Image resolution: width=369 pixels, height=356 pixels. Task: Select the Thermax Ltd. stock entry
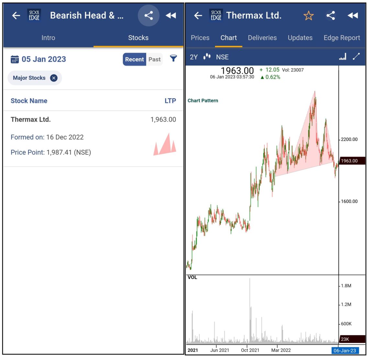tap(30, 119)
